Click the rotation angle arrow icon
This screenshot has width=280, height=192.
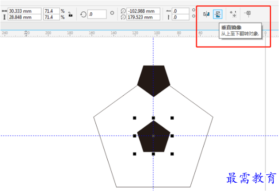[83, 15]
